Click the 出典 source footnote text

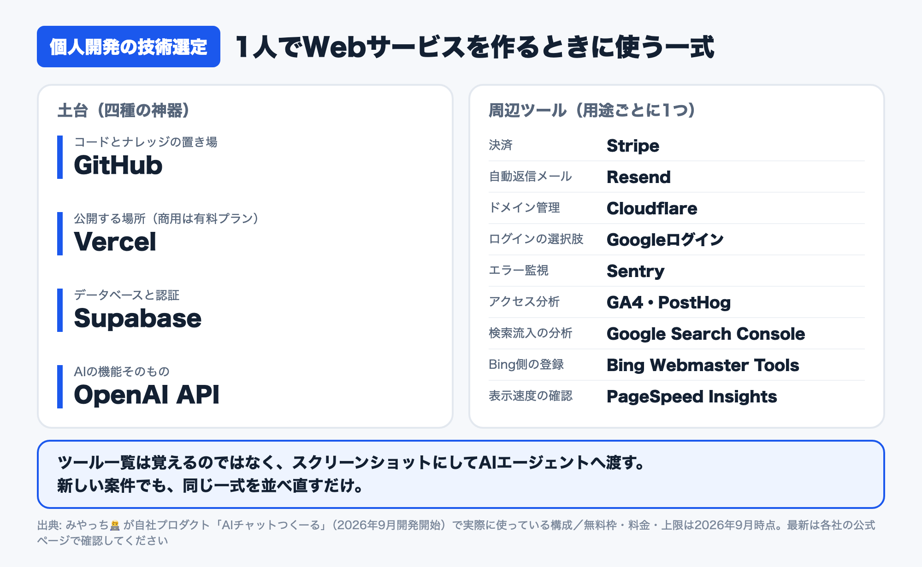(456, 532)
